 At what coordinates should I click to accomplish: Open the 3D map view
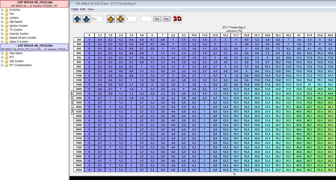(x=177, y=19)
